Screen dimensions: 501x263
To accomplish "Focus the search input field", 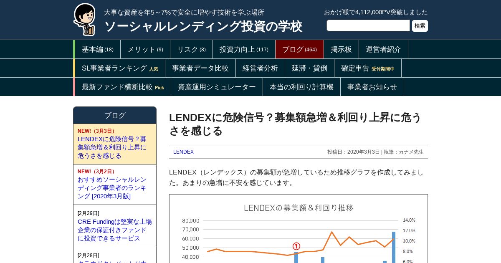I will coord(368,25).
